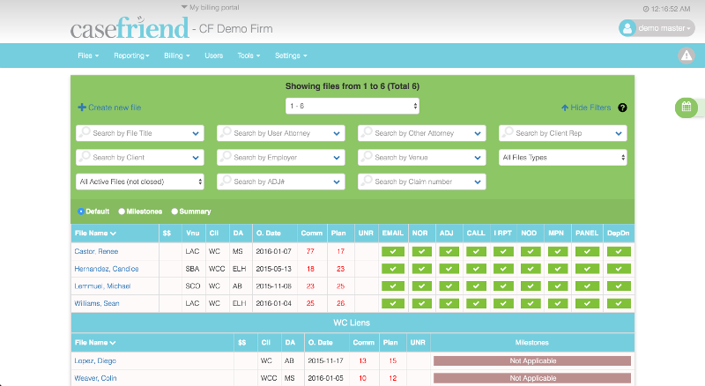Click the plus icon beside Create new file

(x=82, y=108)
